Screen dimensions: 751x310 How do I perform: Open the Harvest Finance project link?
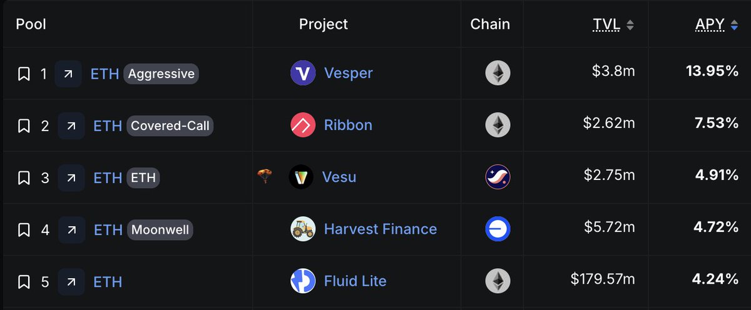381,229
